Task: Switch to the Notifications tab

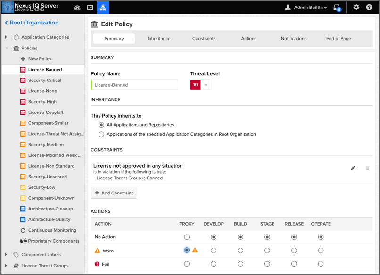Action: point(293,39)
